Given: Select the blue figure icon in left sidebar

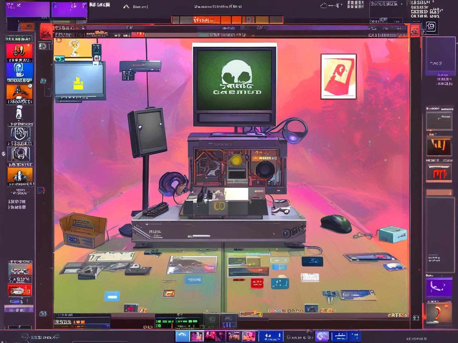Looking at the screenshot, I should tap(20, 70).
